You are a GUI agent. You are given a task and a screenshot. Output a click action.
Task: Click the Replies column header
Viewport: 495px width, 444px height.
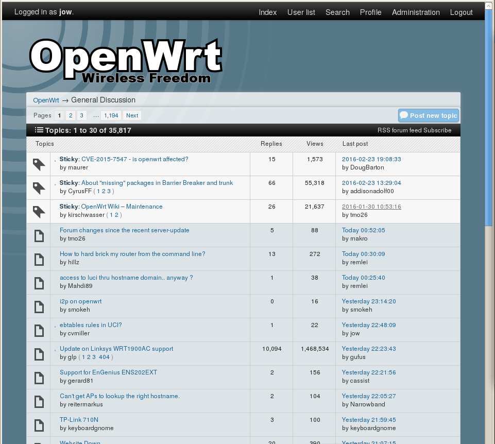pos(271,144)
